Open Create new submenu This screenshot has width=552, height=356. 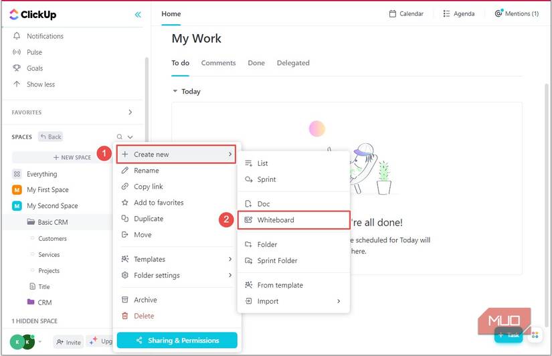(x=176, y=154)
